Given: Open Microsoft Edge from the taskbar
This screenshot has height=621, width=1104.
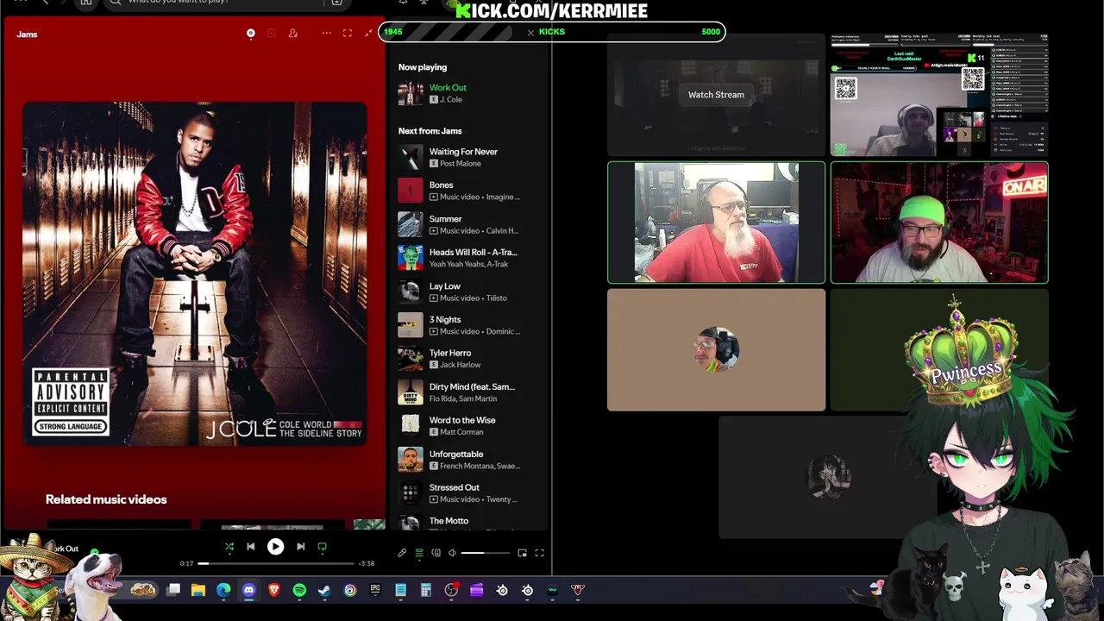Looking at the screenshot, I should [223, 590].
